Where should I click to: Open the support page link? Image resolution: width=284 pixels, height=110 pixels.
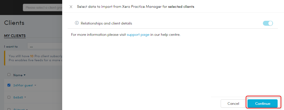pos(138,35)
